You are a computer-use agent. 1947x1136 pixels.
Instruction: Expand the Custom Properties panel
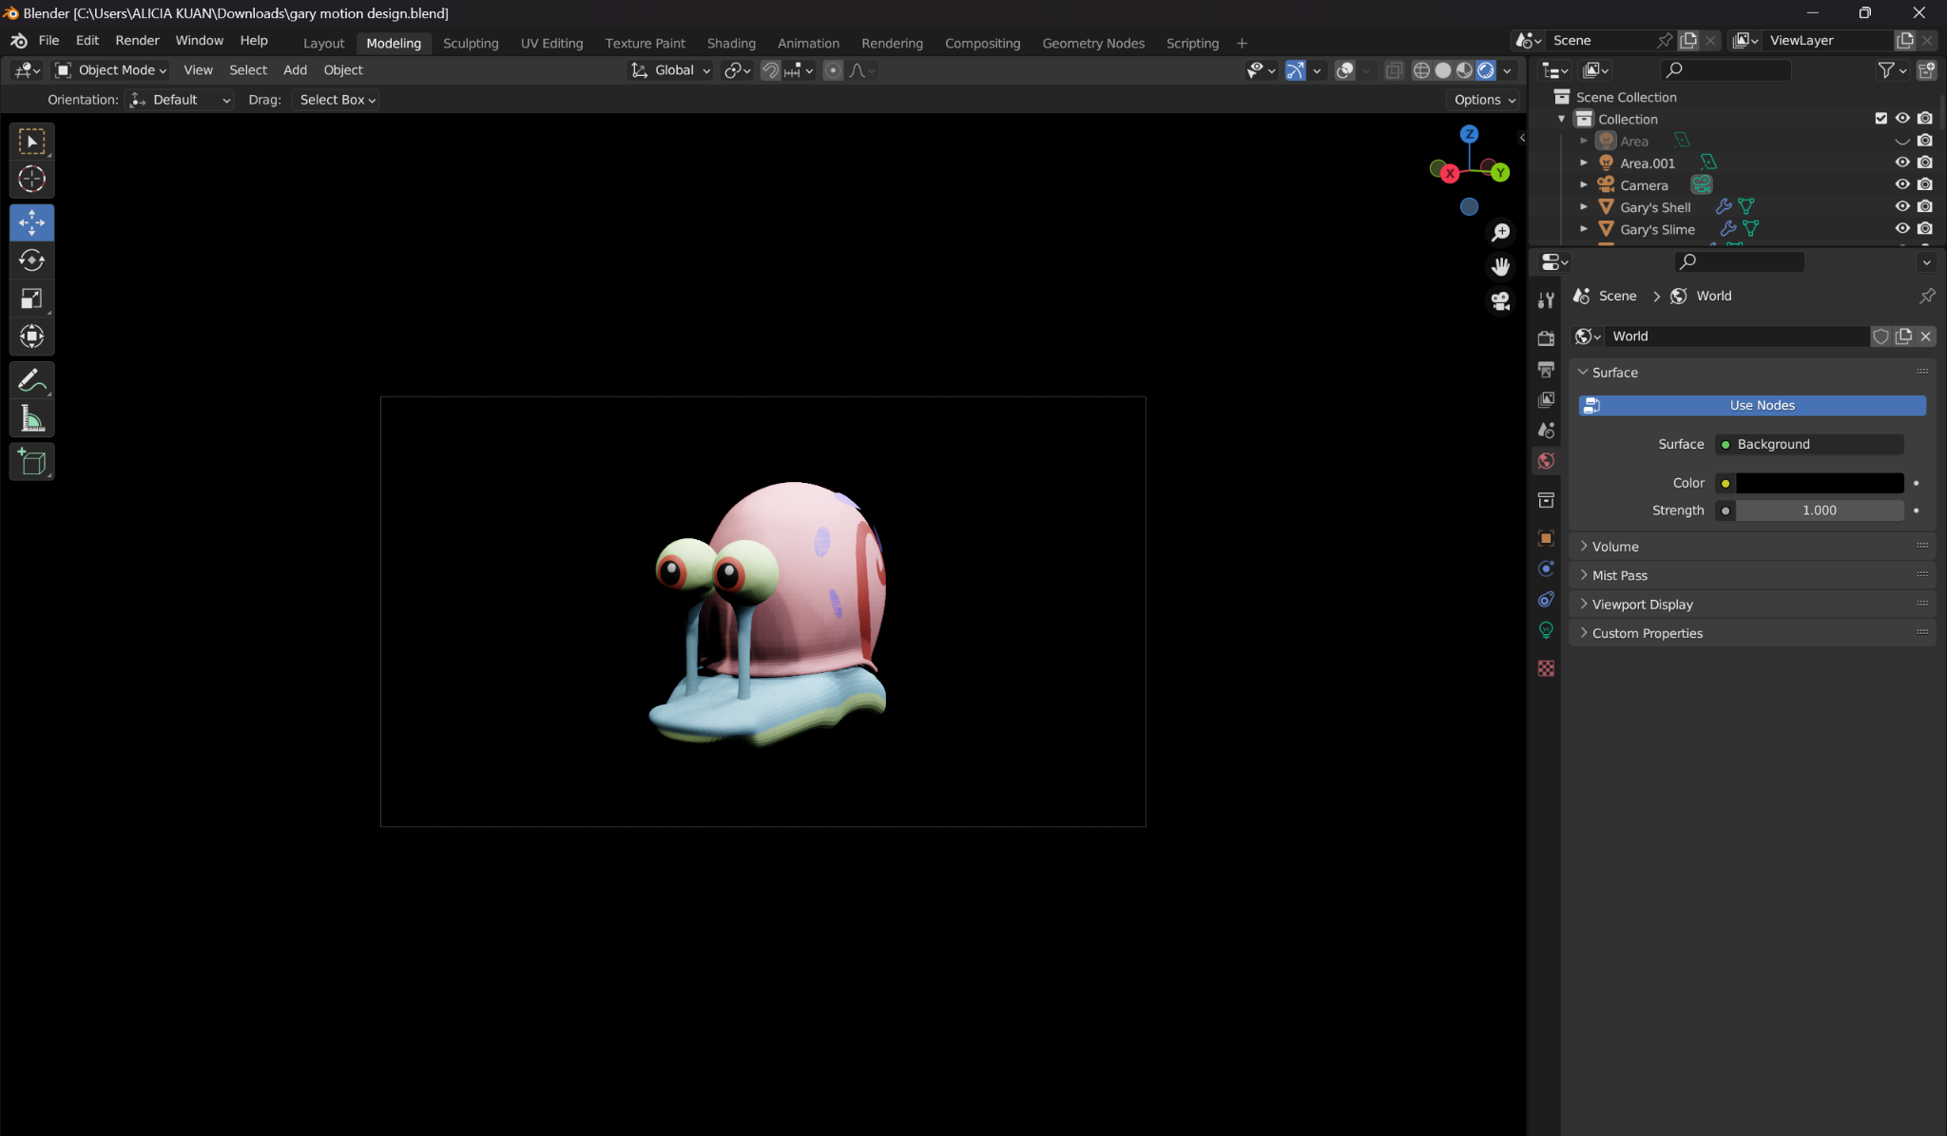coord(1752,633)
